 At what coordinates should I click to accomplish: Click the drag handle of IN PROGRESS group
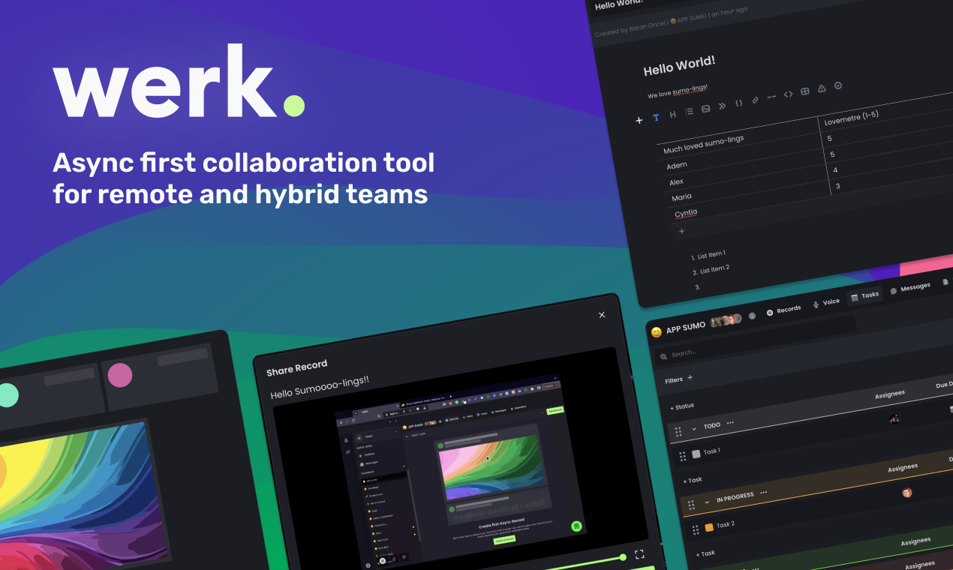[x=691, y=504]
